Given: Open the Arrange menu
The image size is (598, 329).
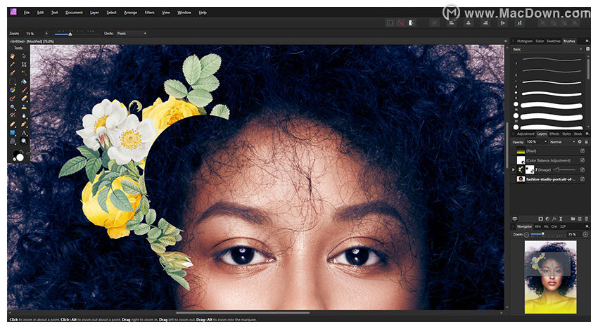Looking at the screenshot, I should point(130,13).
